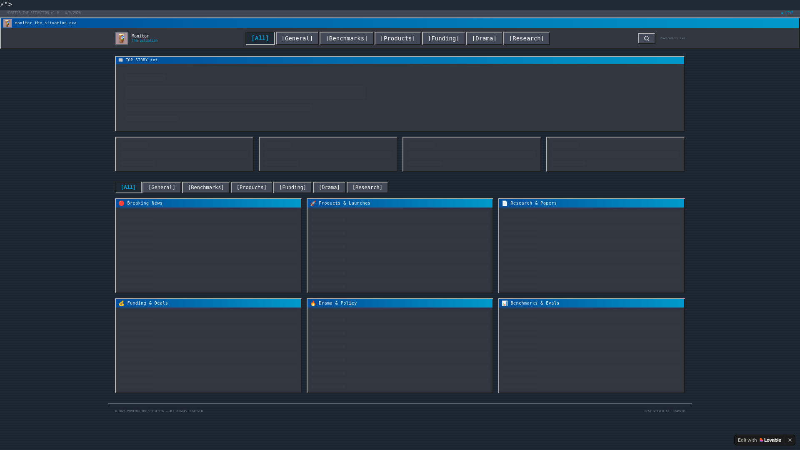Select the [All] tab in top navigation
This screenshot has height=450, width=800.
click(260, 38)
